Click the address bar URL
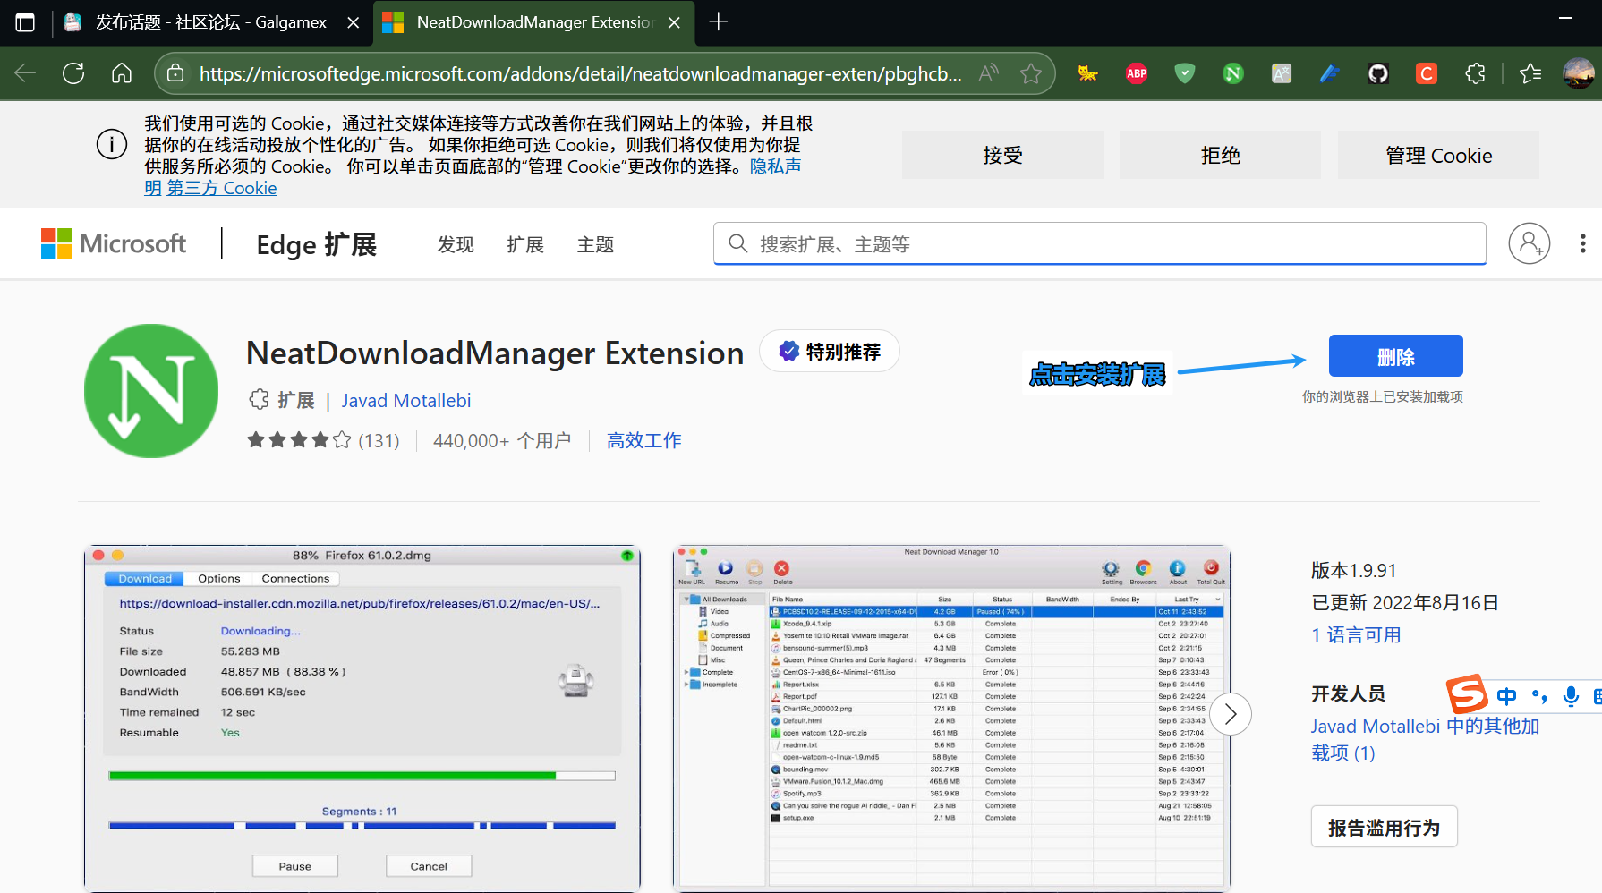The image size is (1602, 893). click(580, 73)
